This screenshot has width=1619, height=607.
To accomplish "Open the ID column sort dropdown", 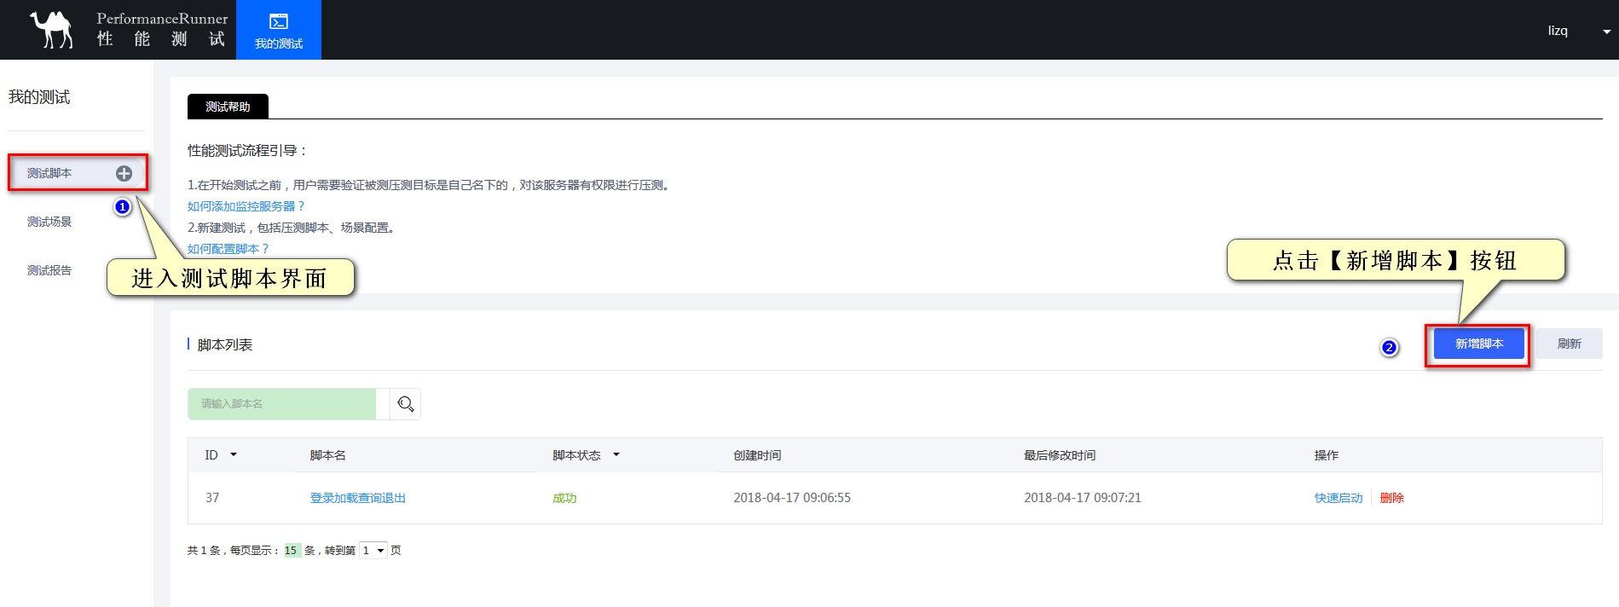I will click(x=234, y=455).
